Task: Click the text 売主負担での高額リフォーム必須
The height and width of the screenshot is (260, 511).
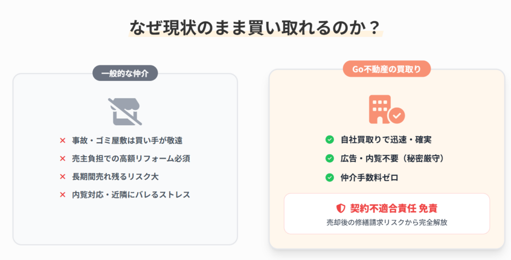Action: [131, 159]
